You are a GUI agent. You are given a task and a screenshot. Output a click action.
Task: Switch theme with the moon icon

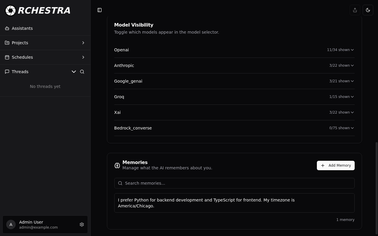(368, 10)
